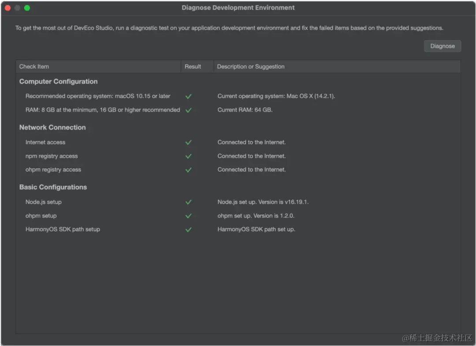
Task: Select the Check Item column header
Action: [x=34, y=66]
